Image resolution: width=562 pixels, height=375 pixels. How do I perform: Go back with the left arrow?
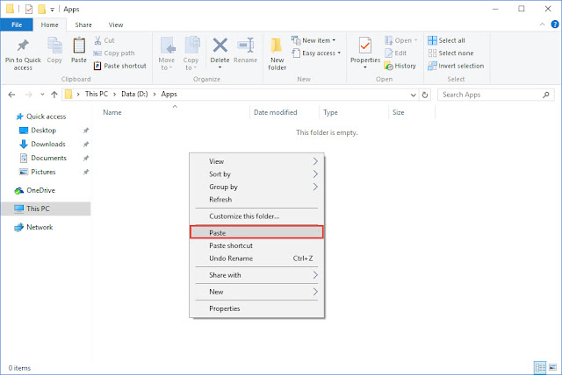coord(11,95)
